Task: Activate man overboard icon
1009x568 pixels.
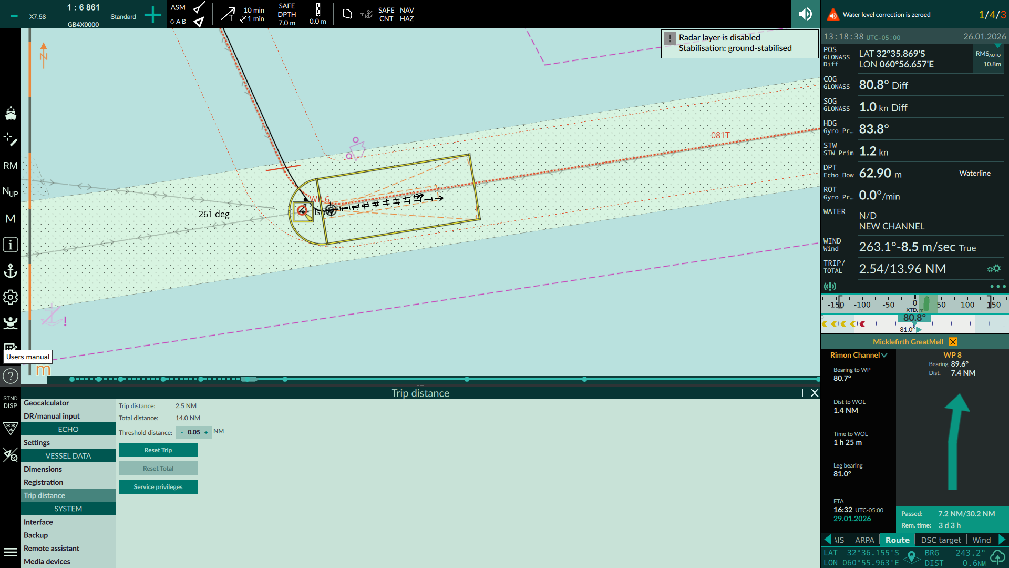Action: coord(11,322)
